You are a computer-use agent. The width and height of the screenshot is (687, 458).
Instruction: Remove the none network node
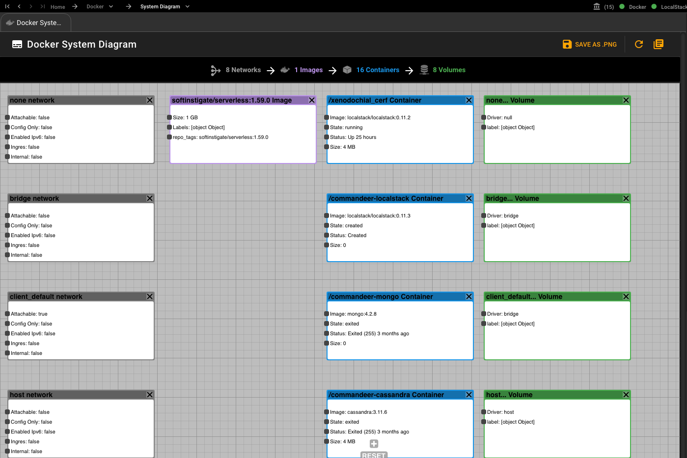coord(150,100)
